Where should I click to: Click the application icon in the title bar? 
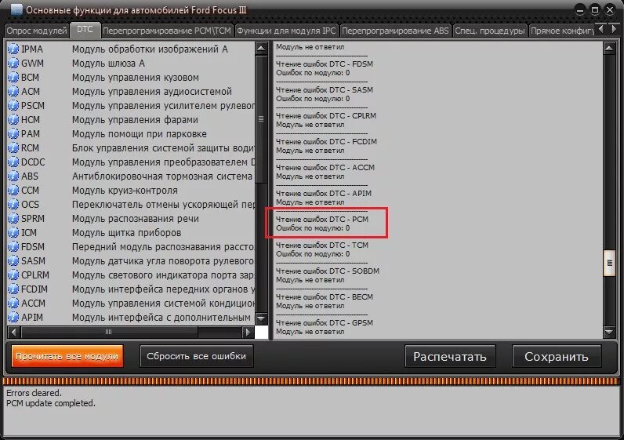point(16,10)
